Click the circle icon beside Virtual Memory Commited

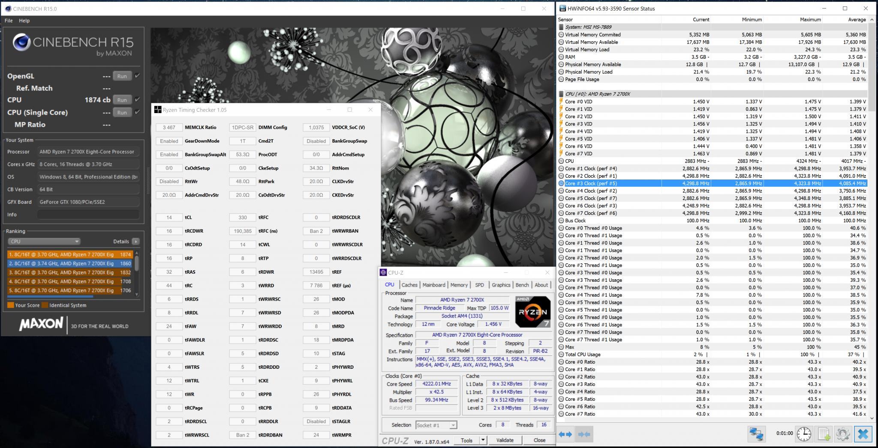pos(561,35)
